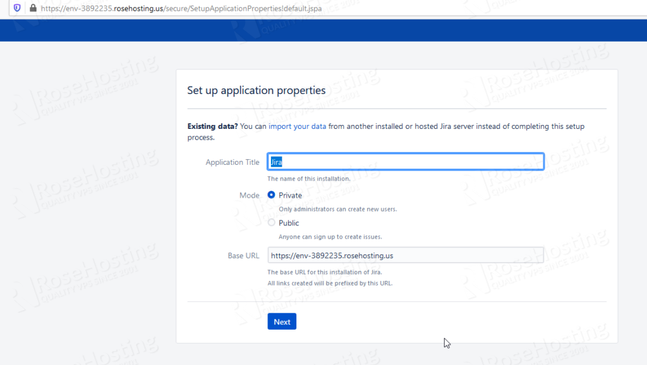647x365 pixels.
Task: Click the Mode field label
Action: pyautogui.click(x=250, y=195)
